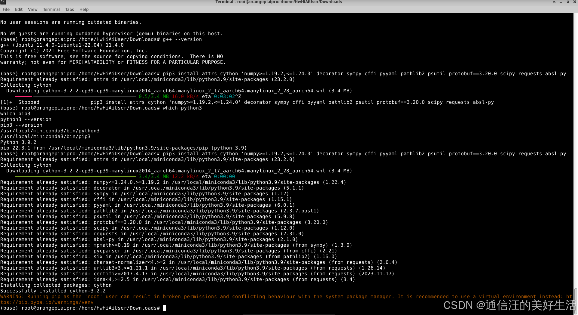Click 'g++ (Ubuntu 11.4.0-1ubuntu1~22.04) 11.4.0' line

point(62,45)
